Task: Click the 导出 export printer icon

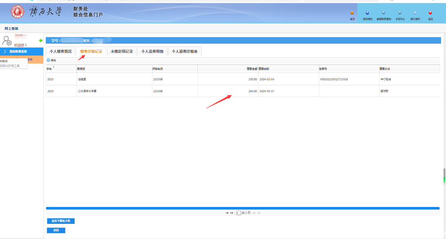Action: 49,60
